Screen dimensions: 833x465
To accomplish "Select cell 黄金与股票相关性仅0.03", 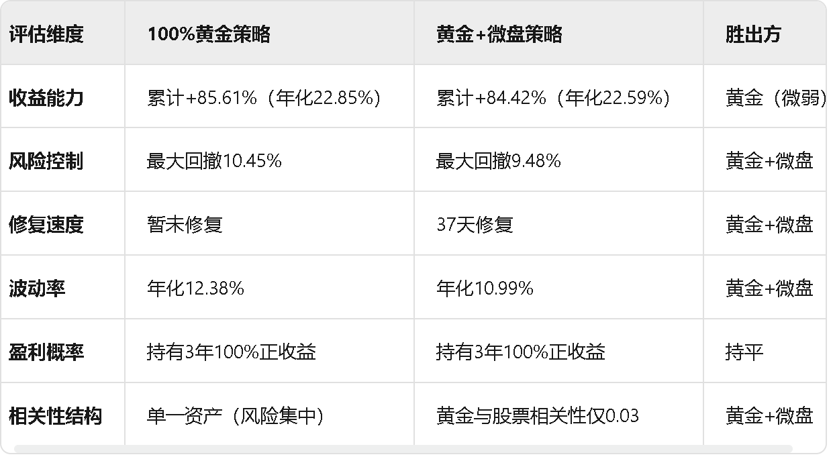I will (558, 415).
